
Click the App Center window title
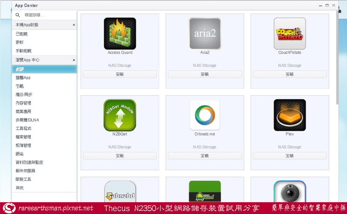(26, 6)
